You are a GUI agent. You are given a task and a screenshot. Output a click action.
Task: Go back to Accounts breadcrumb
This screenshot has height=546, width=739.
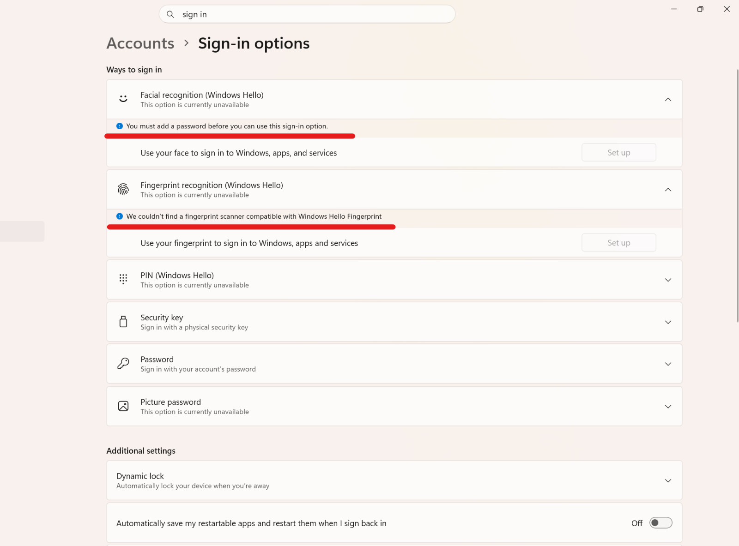click(x=140, y=43)
